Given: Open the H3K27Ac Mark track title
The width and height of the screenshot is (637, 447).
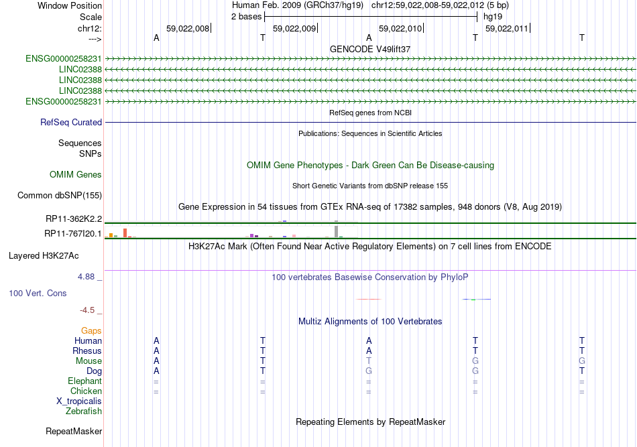Looking at the screenshot, I should (x=370, y=246).
